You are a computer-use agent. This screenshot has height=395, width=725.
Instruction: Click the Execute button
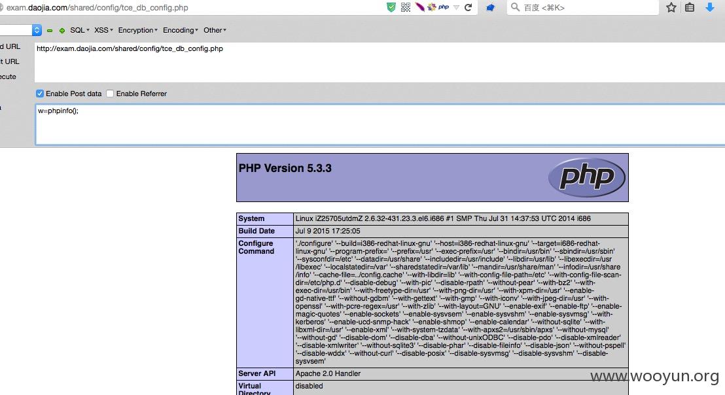(8, 77)
